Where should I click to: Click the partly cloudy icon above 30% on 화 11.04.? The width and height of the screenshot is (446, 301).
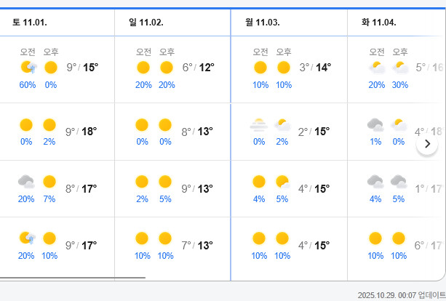[400, 68]
